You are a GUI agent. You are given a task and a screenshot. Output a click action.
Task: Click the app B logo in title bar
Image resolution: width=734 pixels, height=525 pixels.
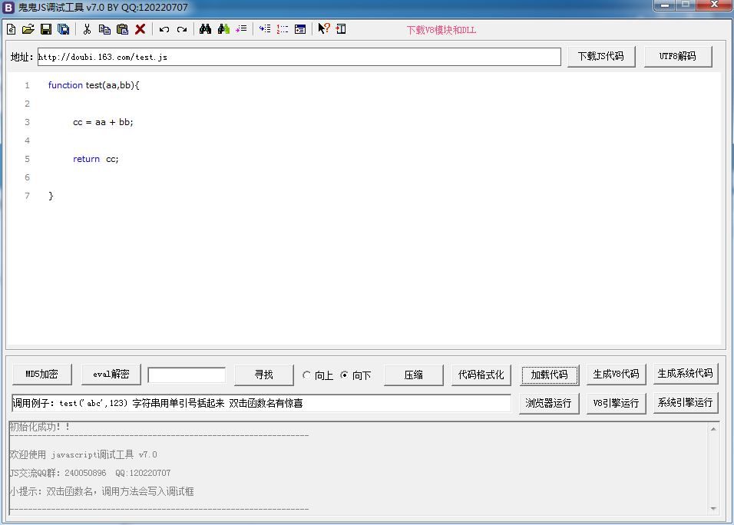pos(8,8)
